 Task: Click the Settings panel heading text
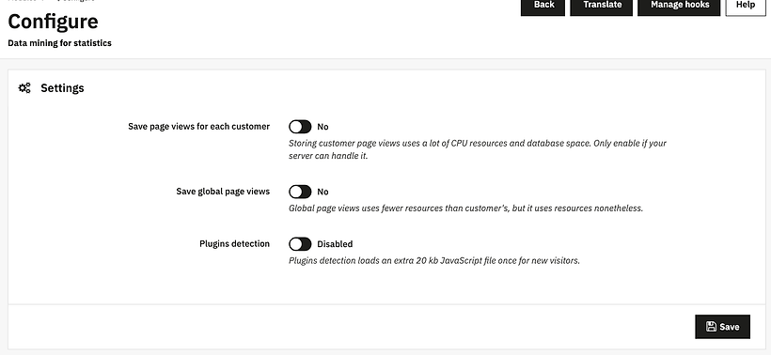(x=62, y=88)
